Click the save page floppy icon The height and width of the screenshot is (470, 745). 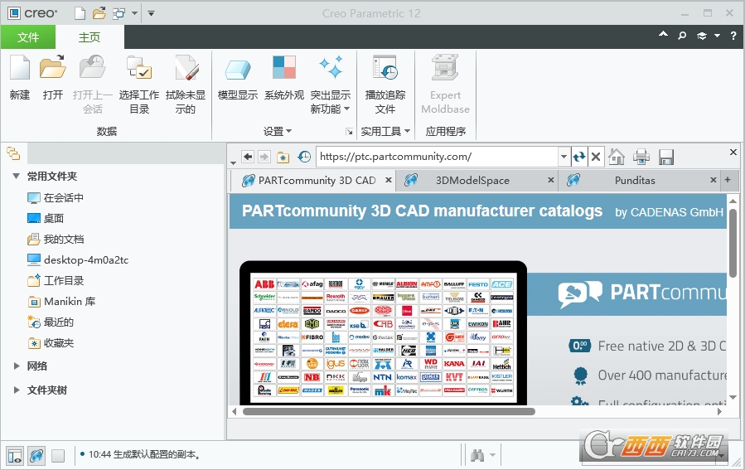(x=666, y=157)
